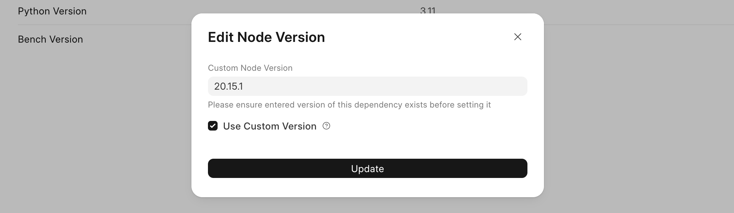Image resolution: width=734 pixels, height=213 pixels.
Task: Select the Python Version row label
Action: (x=52, y=11)
